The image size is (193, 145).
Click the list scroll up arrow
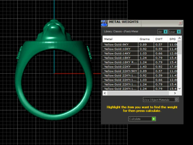coord(180,38)
